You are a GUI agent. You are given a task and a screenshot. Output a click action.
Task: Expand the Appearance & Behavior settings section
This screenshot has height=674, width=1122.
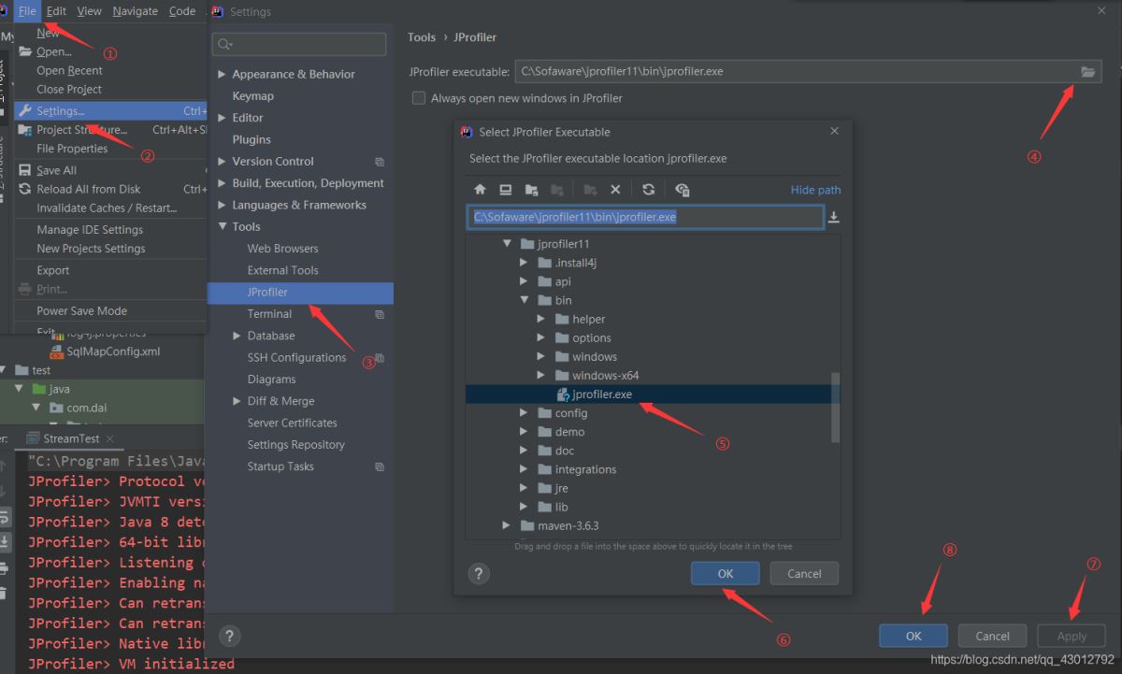tap(222, 75)
